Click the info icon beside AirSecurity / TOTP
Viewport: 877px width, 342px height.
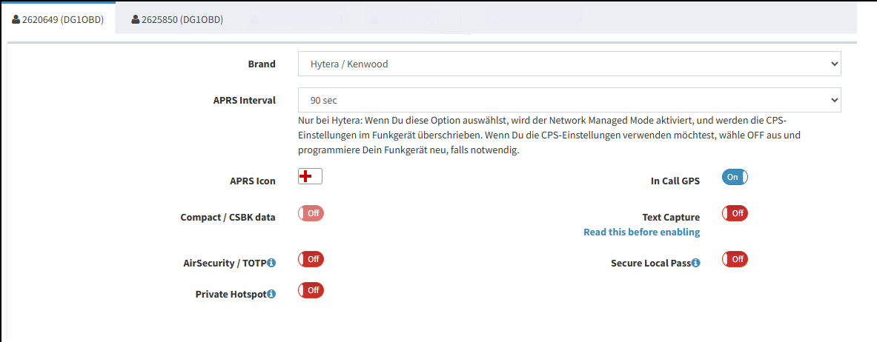tap(271, 263)
